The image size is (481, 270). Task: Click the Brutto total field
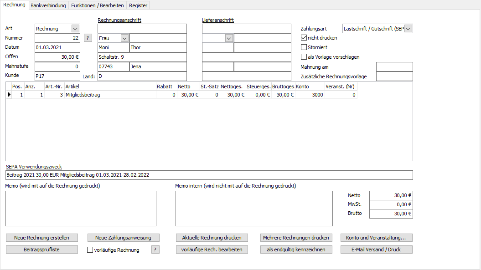tap(391, 214)
